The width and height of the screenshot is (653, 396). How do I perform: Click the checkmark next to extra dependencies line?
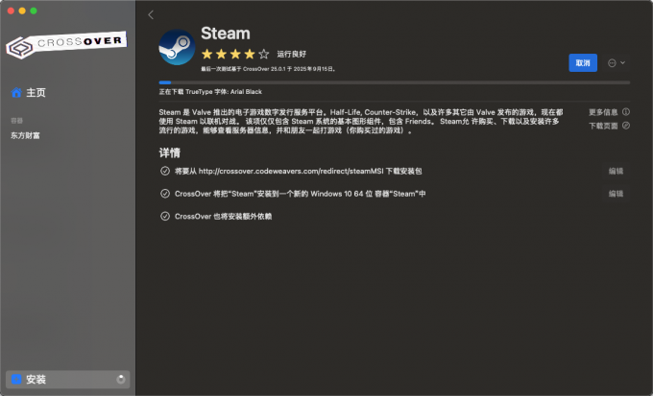coord(165,217)
